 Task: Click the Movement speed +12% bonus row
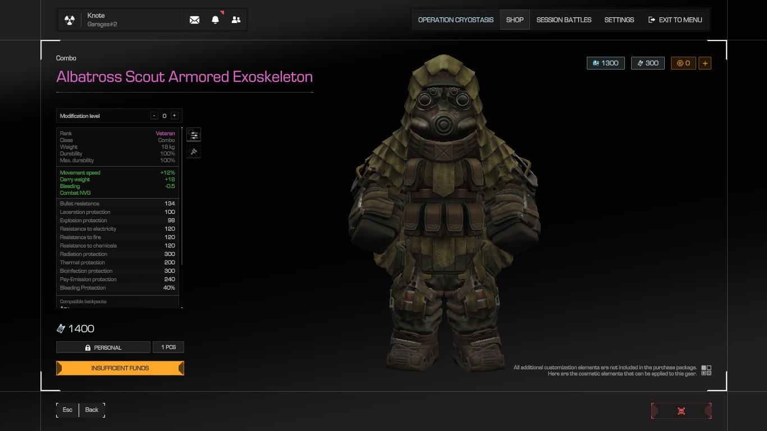click(x=117, y=173)
